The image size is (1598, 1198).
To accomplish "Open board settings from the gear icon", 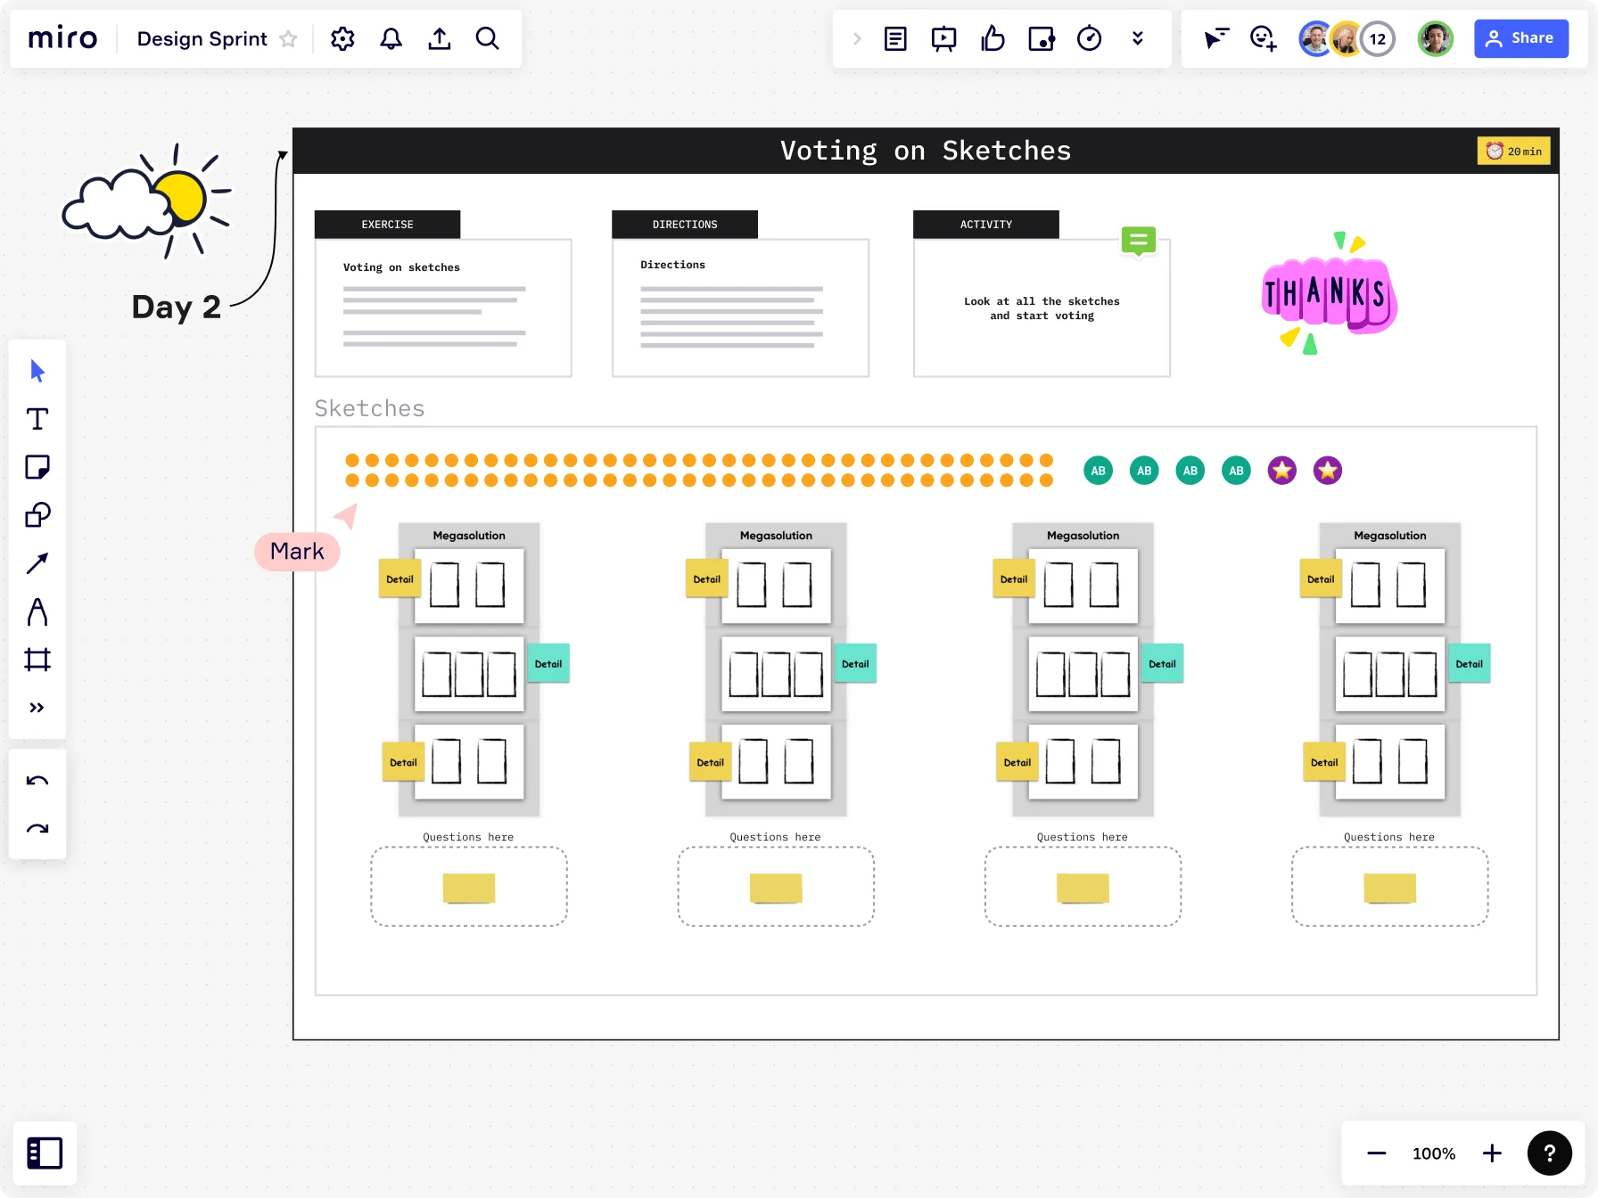I will coord(342,38).
